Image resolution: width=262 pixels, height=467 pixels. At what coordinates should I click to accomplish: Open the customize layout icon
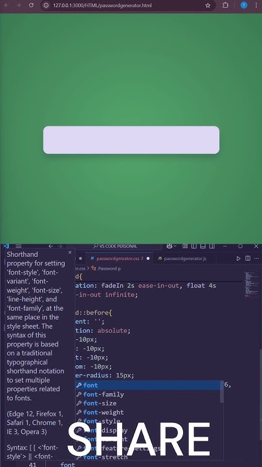point(185,246)
